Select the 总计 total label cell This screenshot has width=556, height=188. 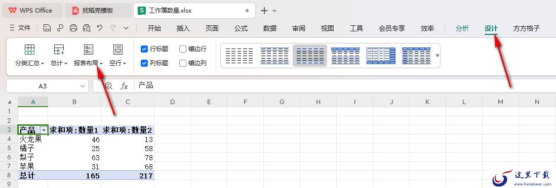(33, 175)
